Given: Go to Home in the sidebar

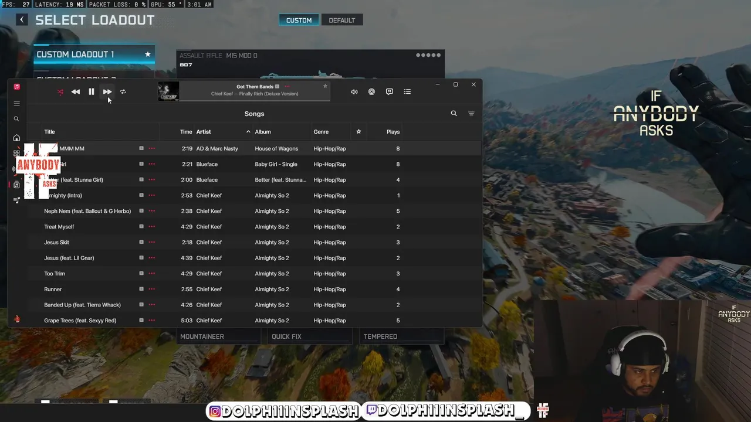Looking at the screenshot, I should point(16,138).
